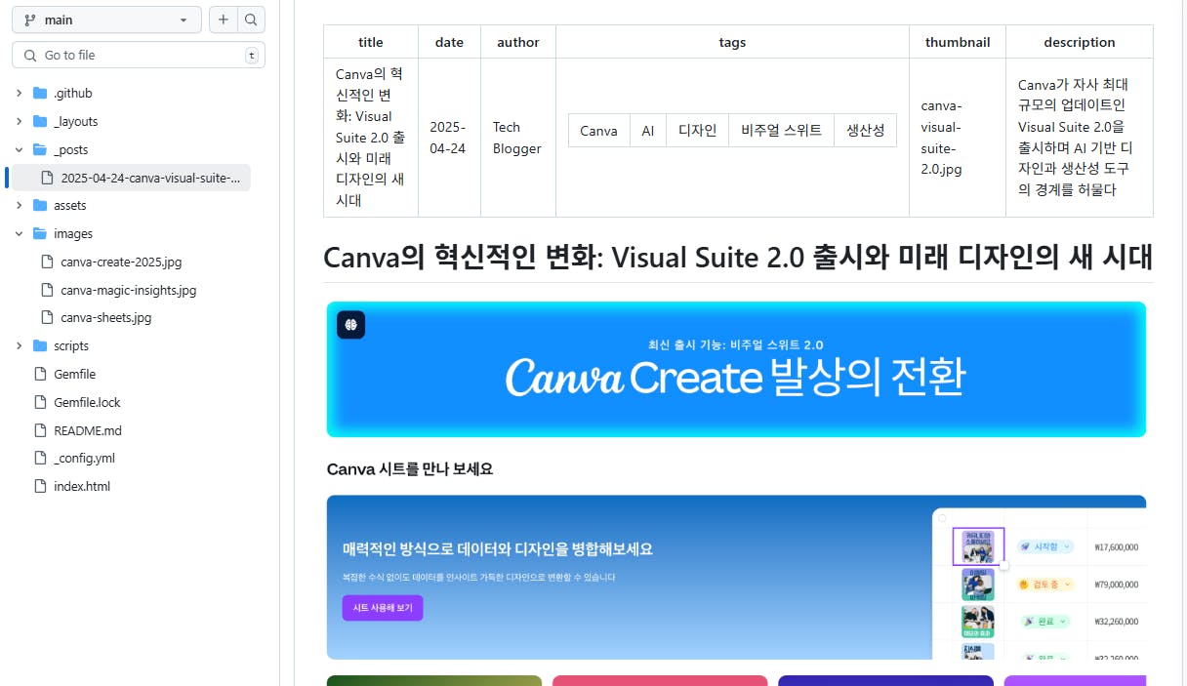This screenshot has height=686, width=1187.
Task: Click the description column header
Action: point(1080,42)
